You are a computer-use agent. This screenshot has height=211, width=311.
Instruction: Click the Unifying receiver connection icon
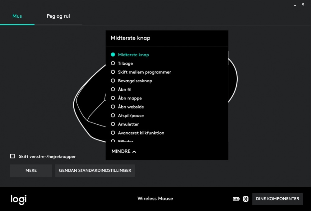point(246,199)
